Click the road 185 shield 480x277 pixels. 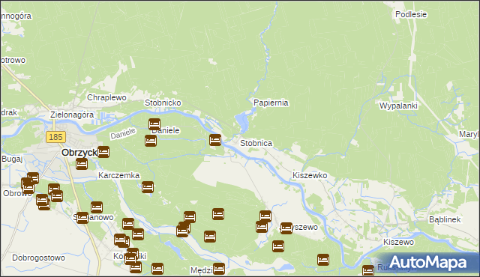click(x=56, y=137)
